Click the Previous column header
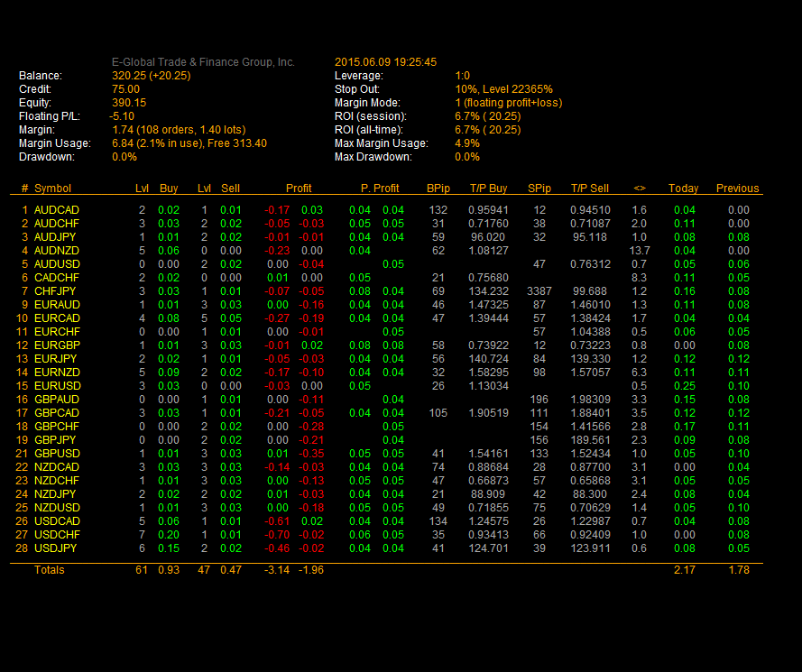Screen dimensions: 802x672 pos(737,189)
